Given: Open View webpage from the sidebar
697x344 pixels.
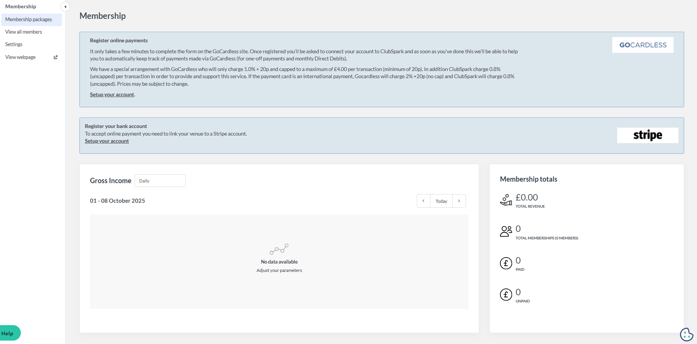Looking at the screenshot, I should click(20, 57).
